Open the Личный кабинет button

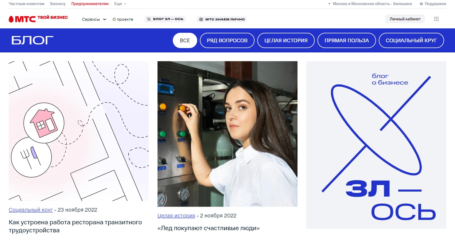point(405,19)
